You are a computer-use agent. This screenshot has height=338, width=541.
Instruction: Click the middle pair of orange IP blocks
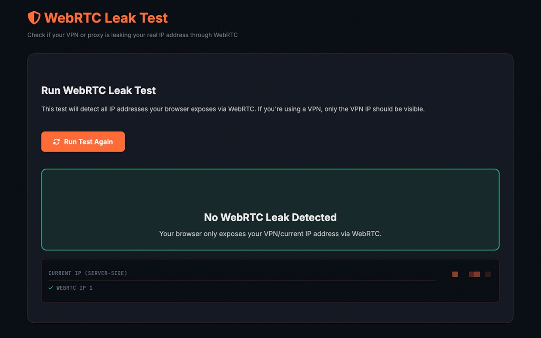pyautogui.click(x=474, y=274)
